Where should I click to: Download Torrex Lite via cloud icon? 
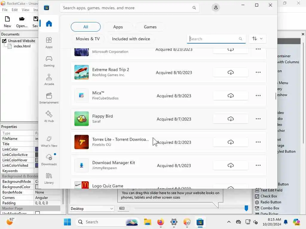click(x=230, y=142)
